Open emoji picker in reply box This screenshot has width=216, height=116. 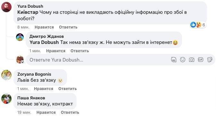(183, 60)
